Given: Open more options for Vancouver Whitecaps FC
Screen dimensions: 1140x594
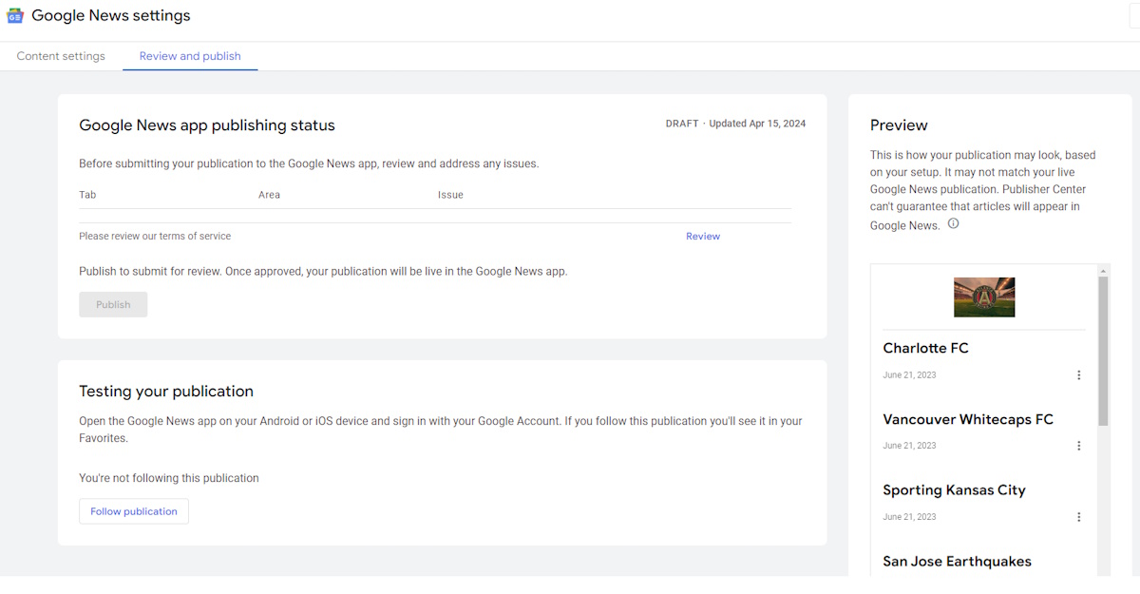Looking at the screenshot, I should 1078,446.
